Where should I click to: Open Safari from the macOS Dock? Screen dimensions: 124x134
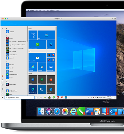(x=57, y=111)
